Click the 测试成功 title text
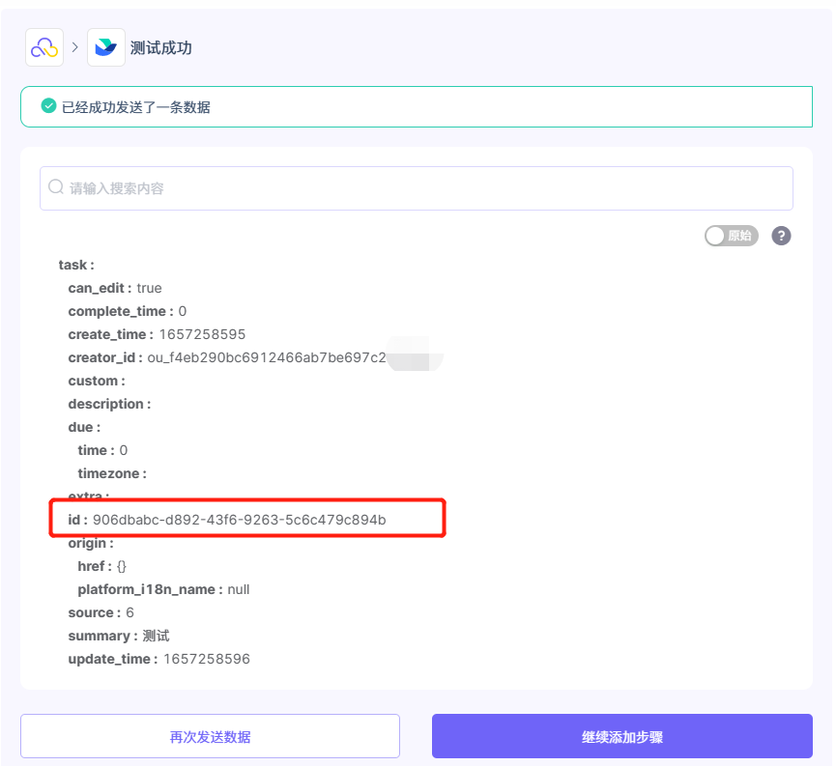The height and width of the screenshot is (766, 836). 160,48
